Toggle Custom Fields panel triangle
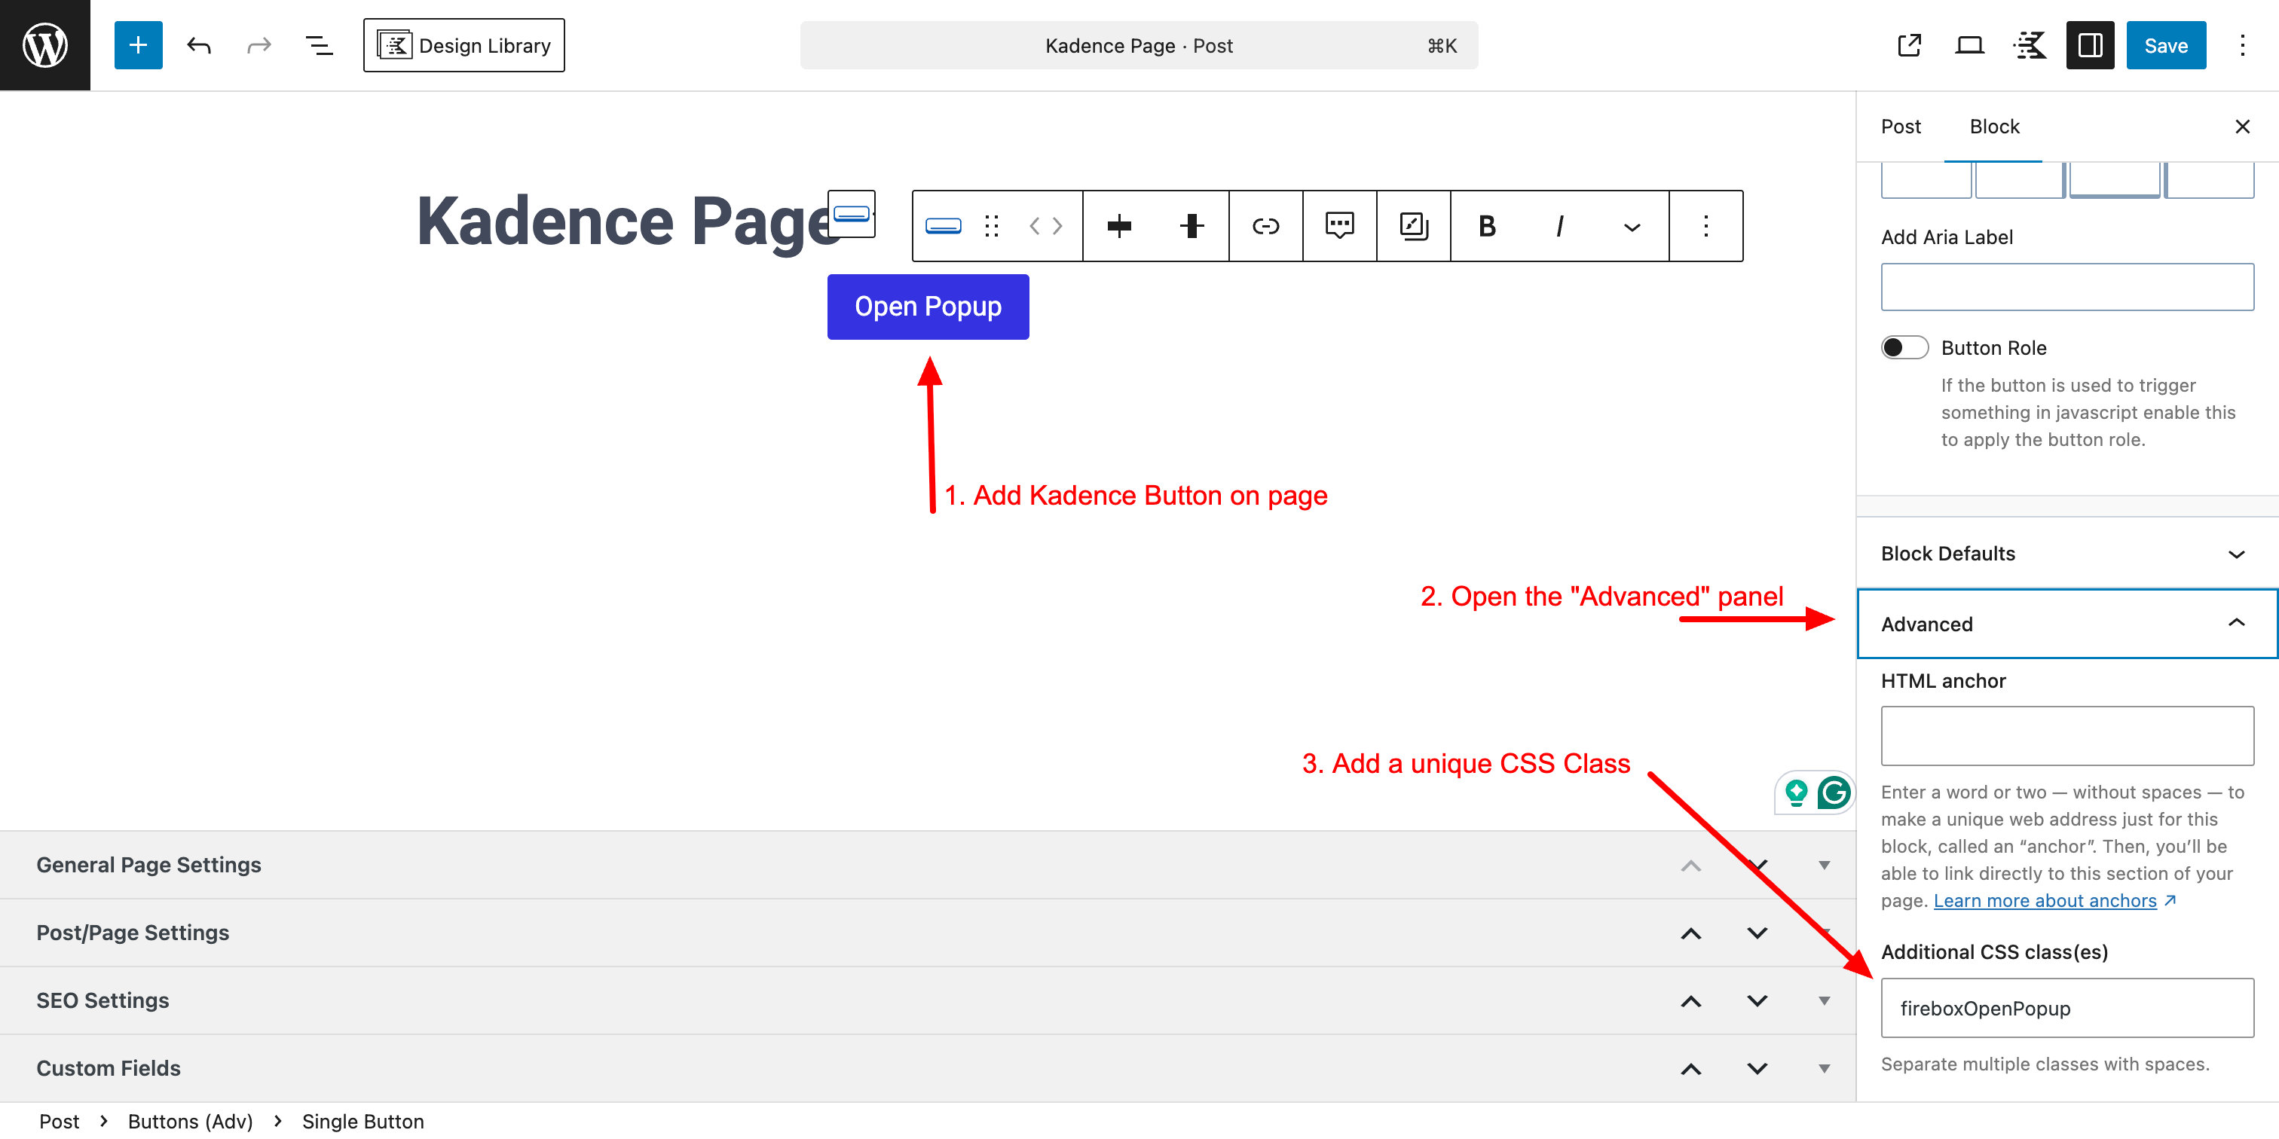The width and height of the screenshot is (2279, 1139). pyautogui.click(x=1825, y=1068)
